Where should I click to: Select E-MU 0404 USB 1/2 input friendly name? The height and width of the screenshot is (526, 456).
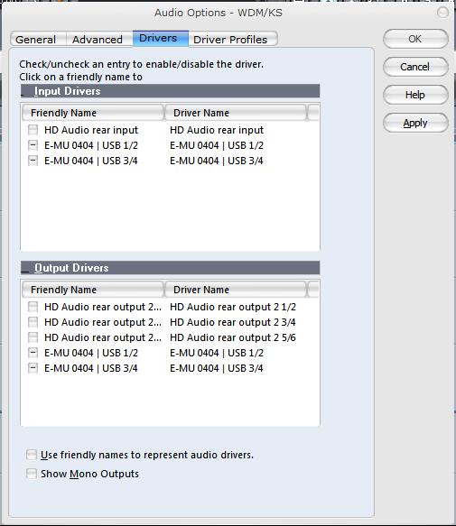pyautogui.click(x=91, y=145)
